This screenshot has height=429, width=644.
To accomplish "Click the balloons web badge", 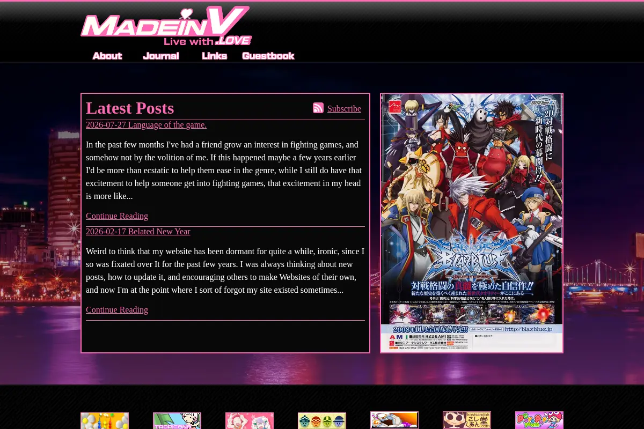I will tap(105, 421).
